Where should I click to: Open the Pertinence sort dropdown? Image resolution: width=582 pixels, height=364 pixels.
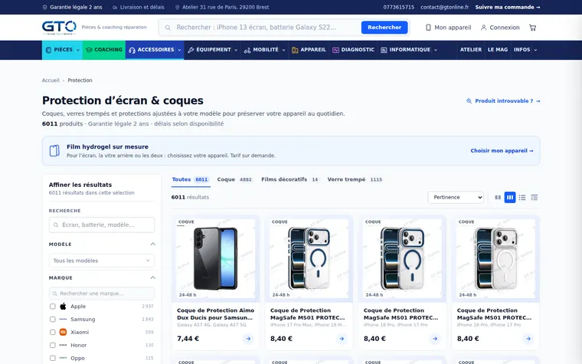click(x=456, y=197)
